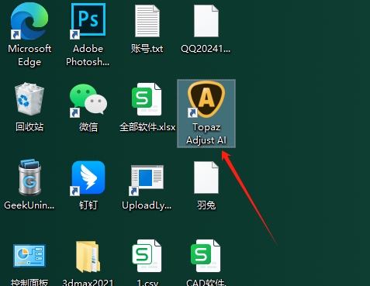
Task: Select the Microsoft Edge desktop shortcut
Action: (29, 21)
